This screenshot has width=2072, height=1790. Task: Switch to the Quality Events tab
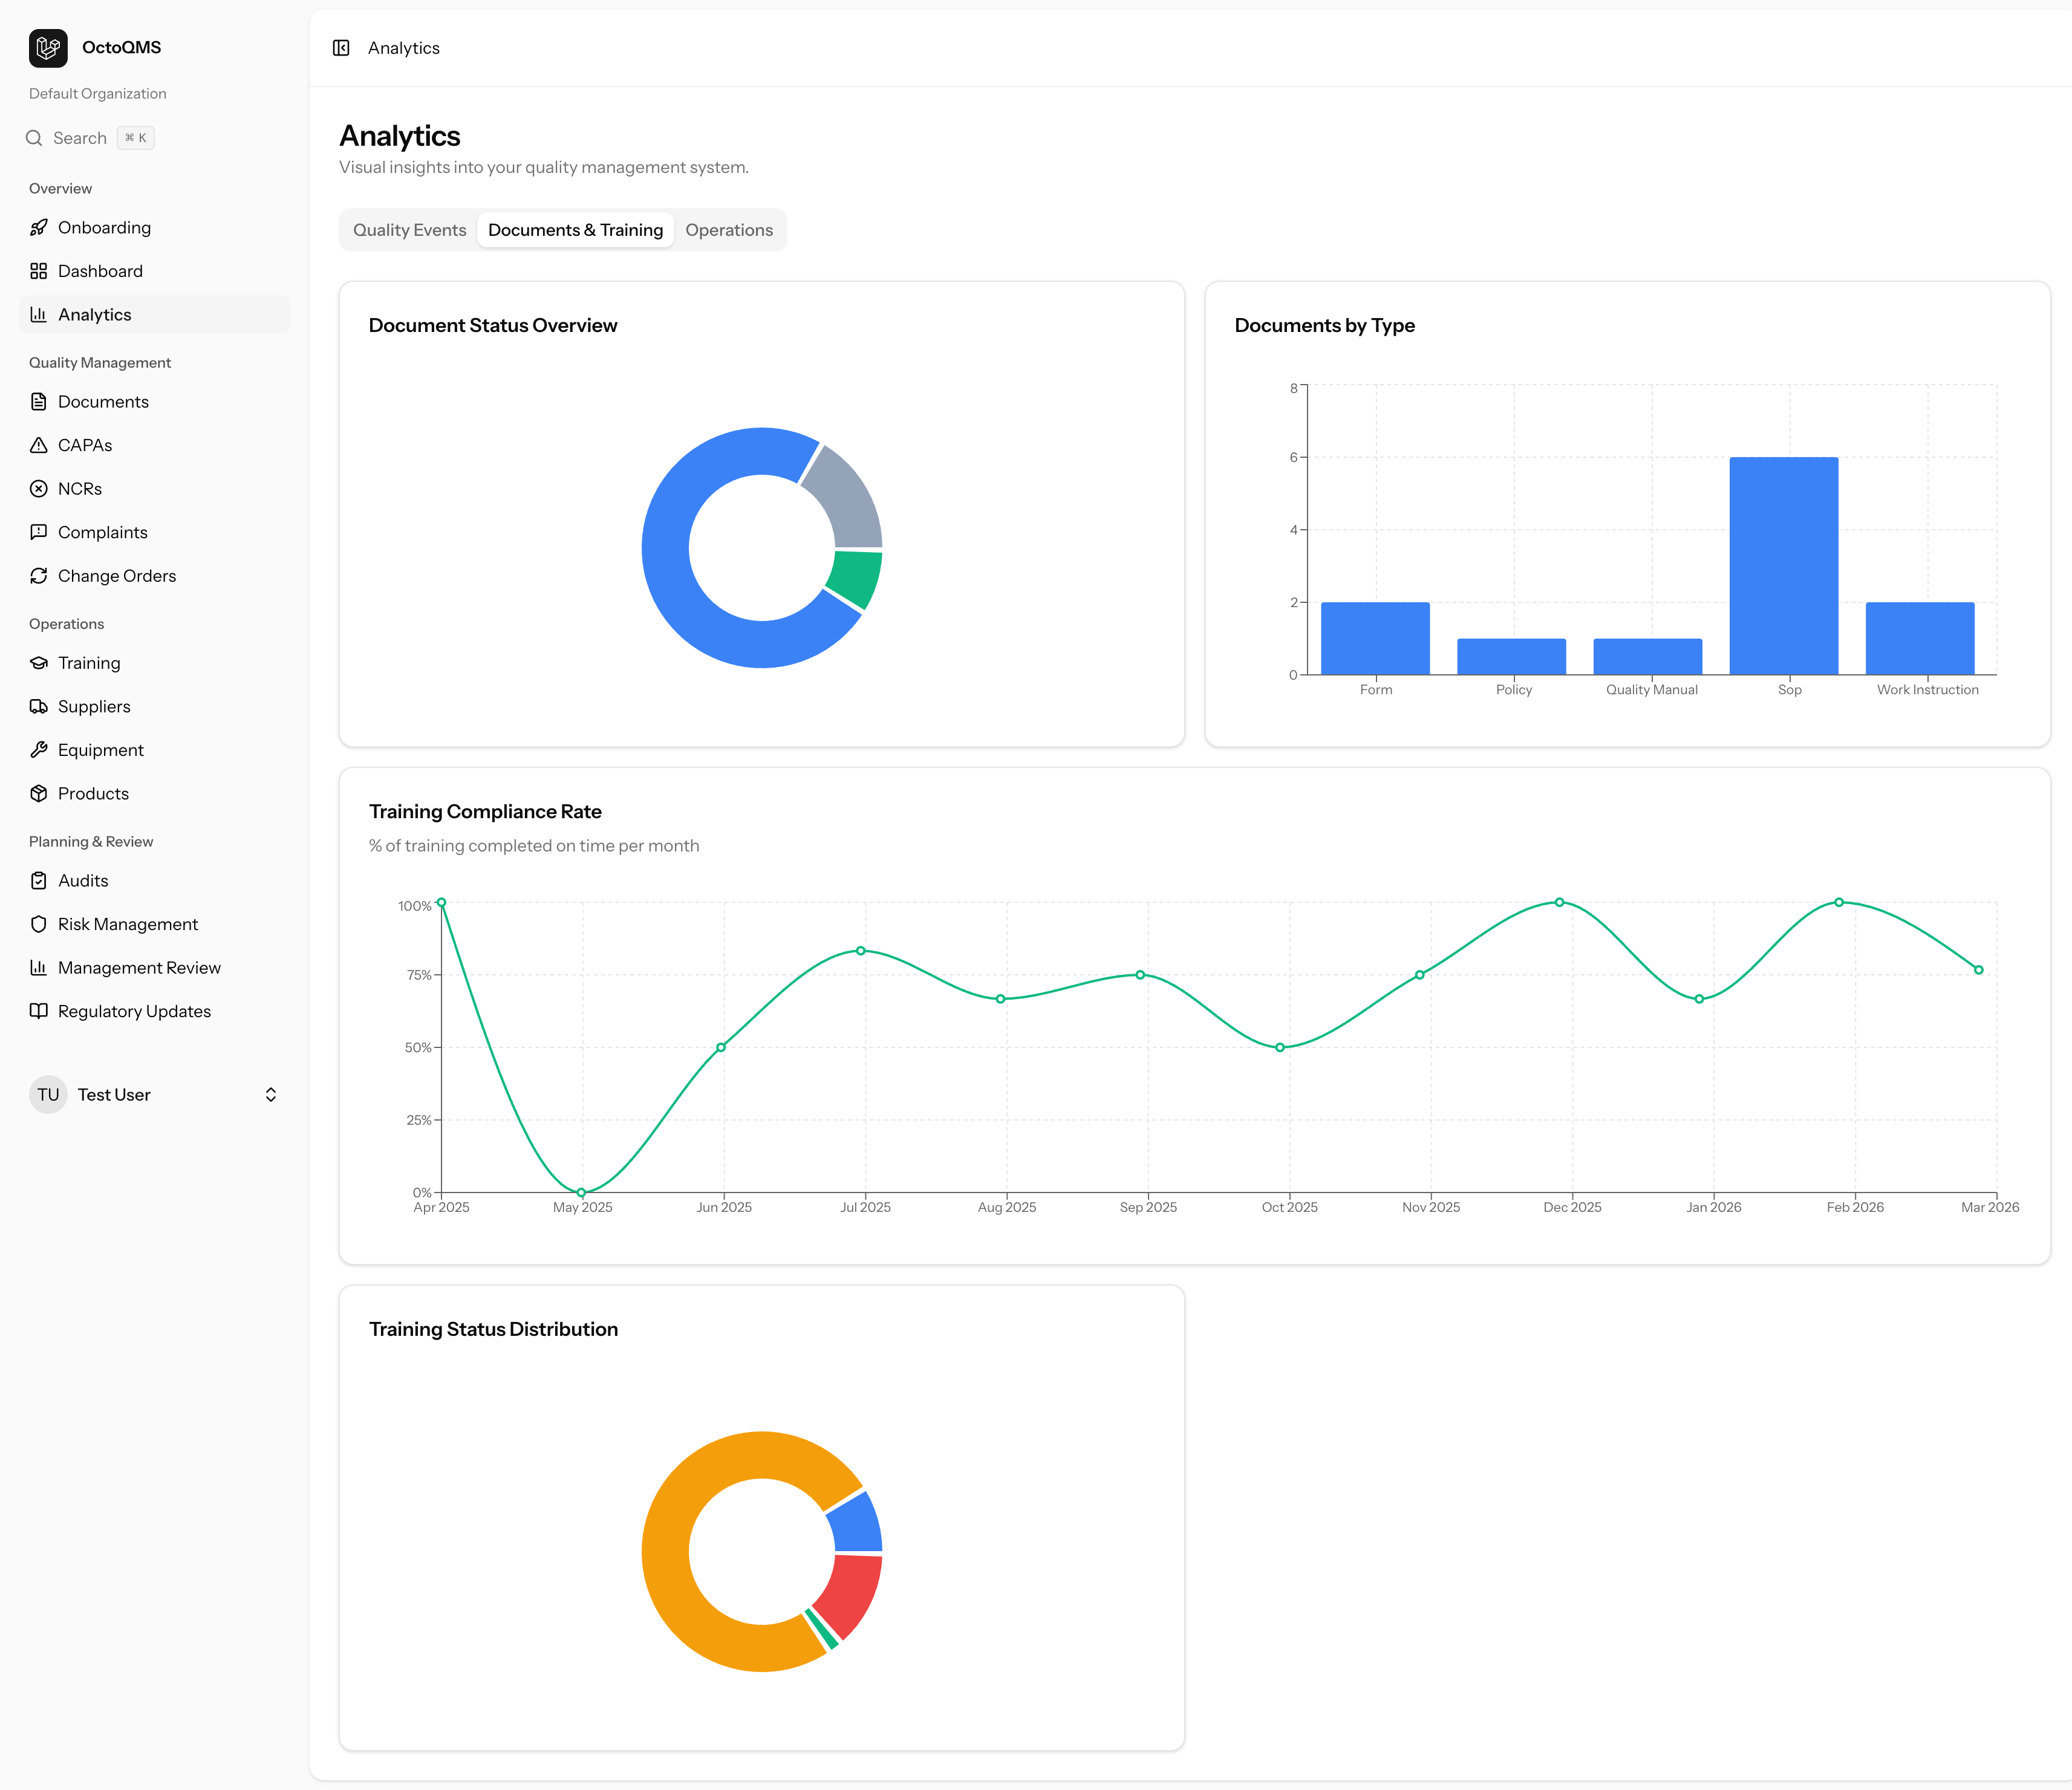[409, 230]
